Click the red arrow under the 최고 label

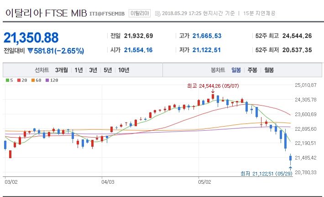pos(212,91)
